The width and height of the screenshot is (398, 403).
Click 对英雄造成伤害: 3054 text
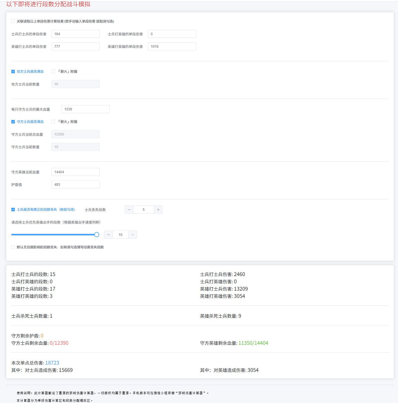[236, 370]
